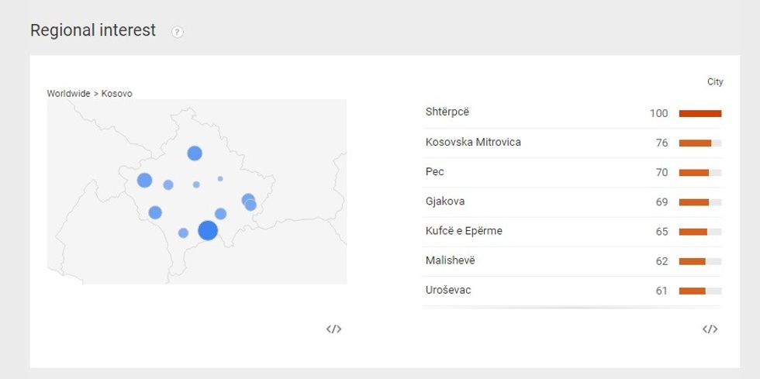The image size is (760, 379).
Task: Click the orange bar valued 76
Action: (695, 143)
